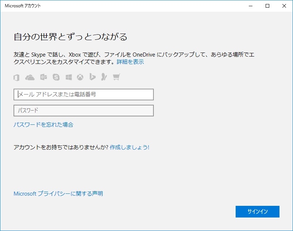Viewport: 293px width, 231px height.
Task: Minimize the Microsoft アカウント window
Action: tap(251, 6)
